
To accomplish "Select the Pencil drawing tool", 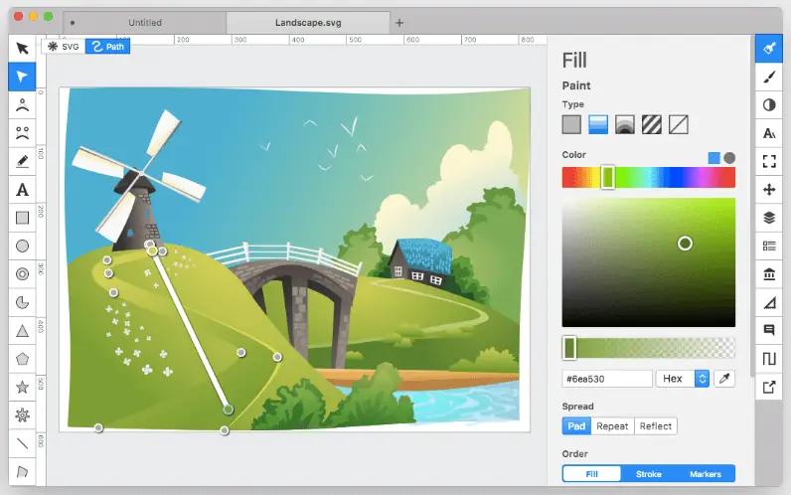I will point(22,160).
